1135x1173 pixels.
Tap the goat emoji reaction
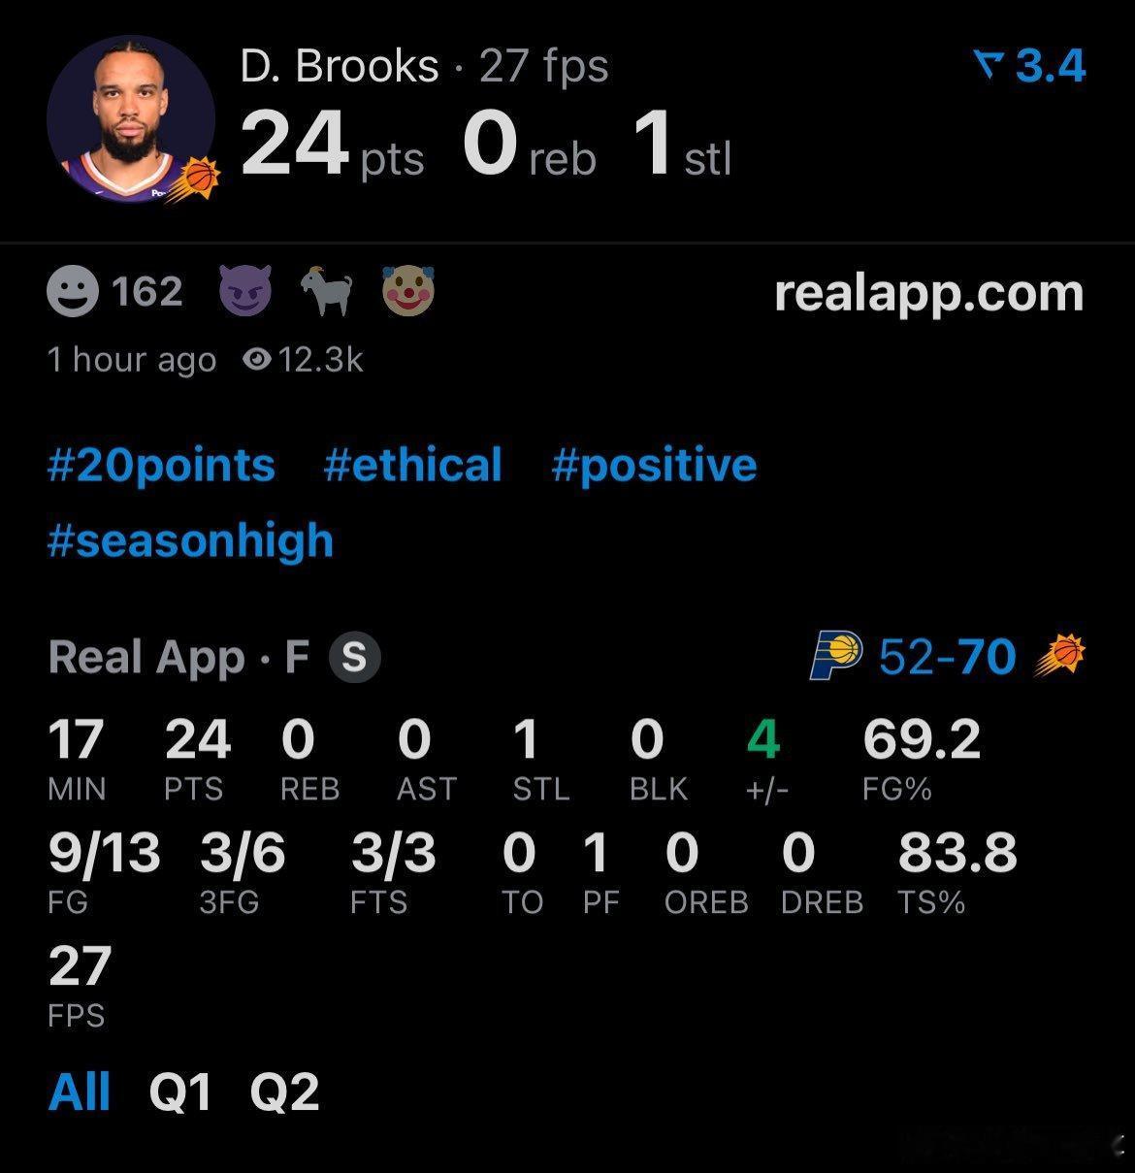(326, 291)
